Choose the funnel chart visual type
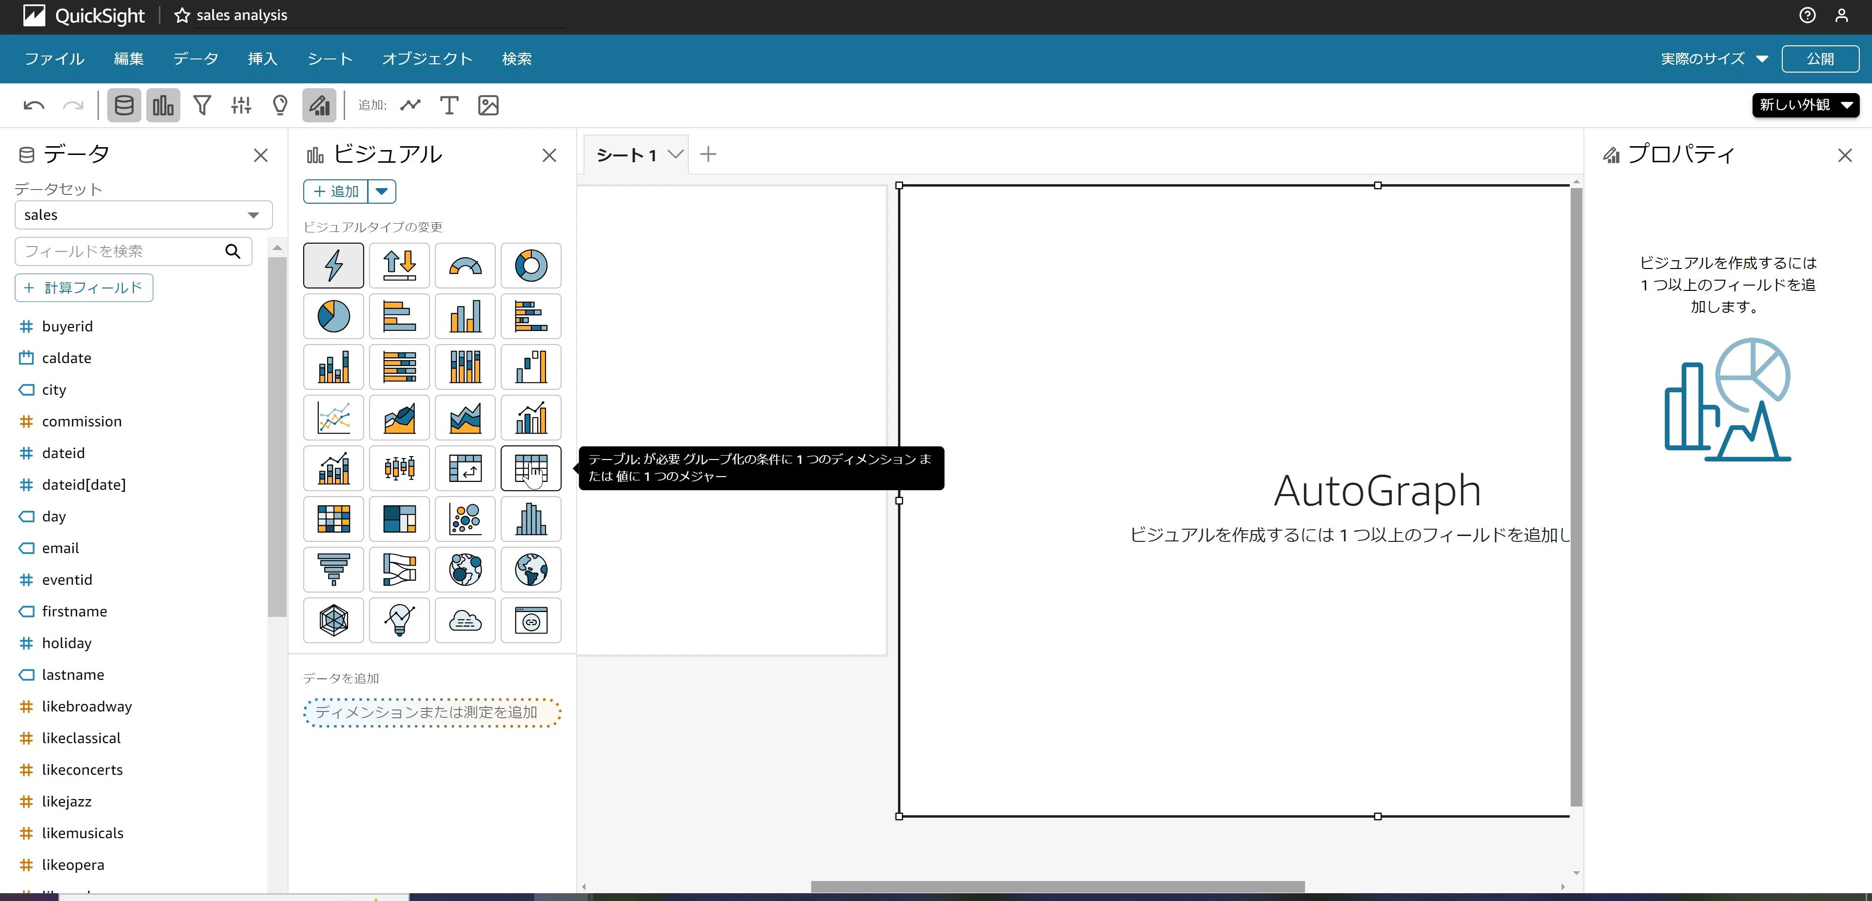Viewport: 1872px width, 901px height. (x=333, y=570)
